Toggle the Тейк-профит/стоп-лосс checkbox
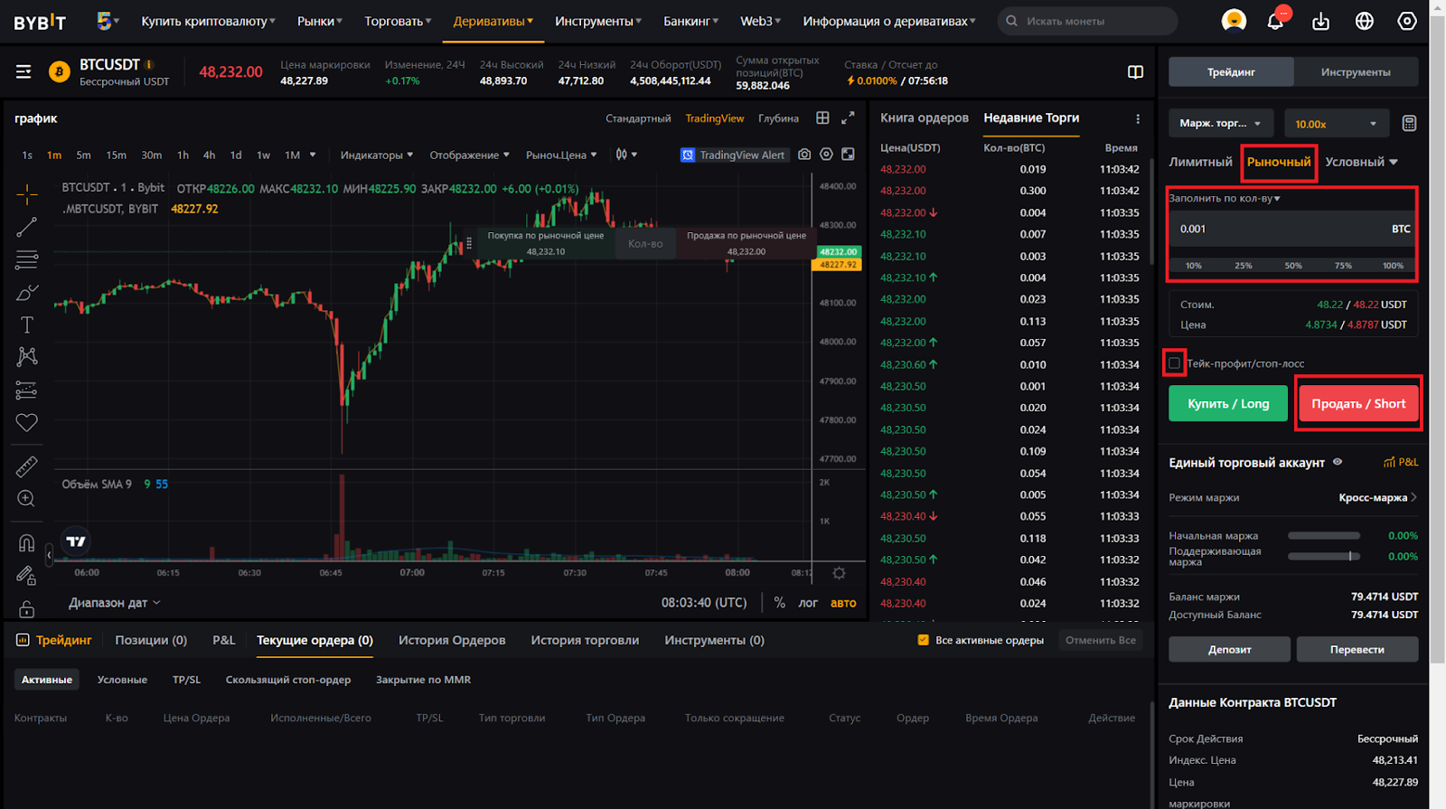 coord(1175,363)
